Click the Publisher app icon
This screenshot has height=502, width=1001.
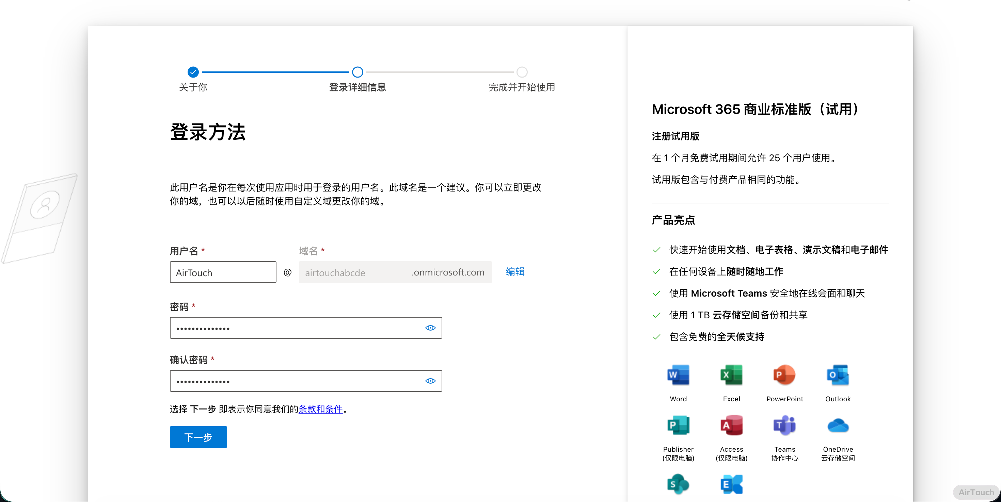678,425
